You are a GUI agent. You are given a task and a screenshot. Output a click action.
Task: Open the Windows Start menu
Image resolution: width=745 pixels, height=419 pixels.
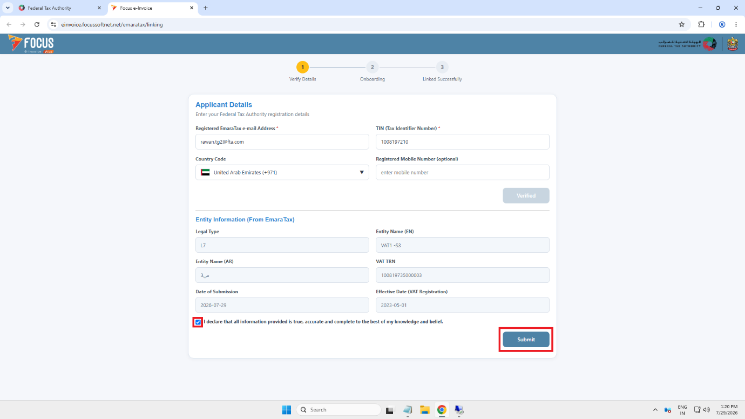tap(287, 410)
